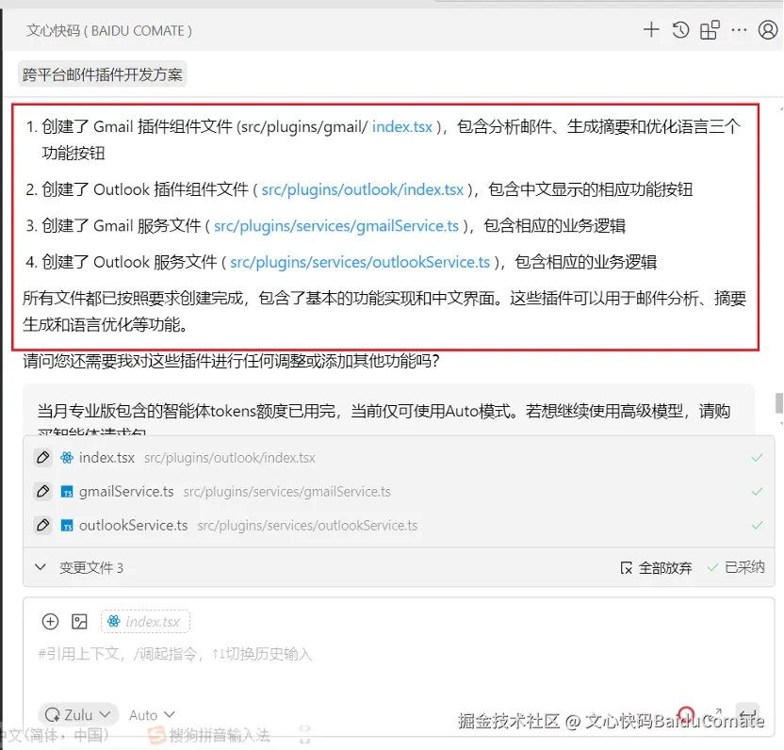The height and width of the screenshot is (750, 784).
Task: Click edit pencil icon for index.tsx row
Action: pos(43,458)
